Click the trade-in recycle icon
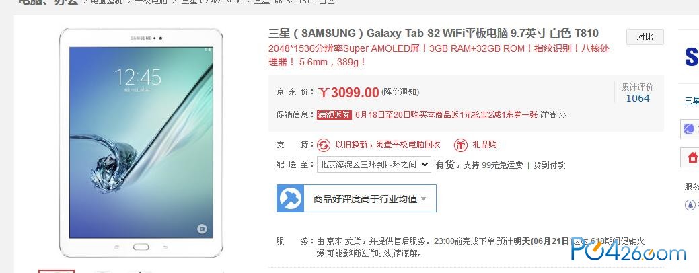Image resolution: width=699 pixels, height=273 pixels. click(x=324, y=145)
